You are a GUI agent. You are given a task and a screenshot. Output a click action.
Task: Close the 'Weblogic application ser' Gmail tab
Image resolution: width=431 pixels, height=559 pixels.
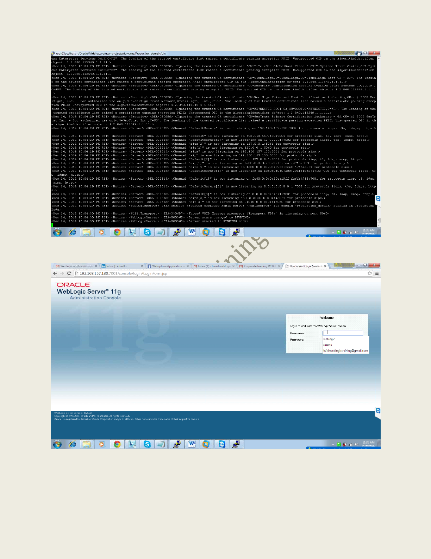[x=96, y=266]
